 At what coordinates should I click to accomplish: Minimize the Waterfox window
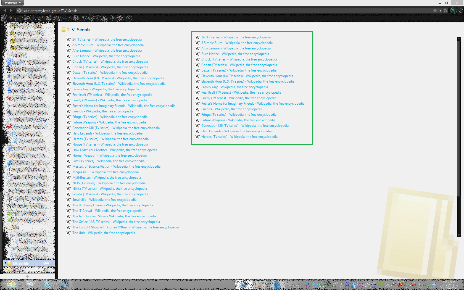pos(439,2)
